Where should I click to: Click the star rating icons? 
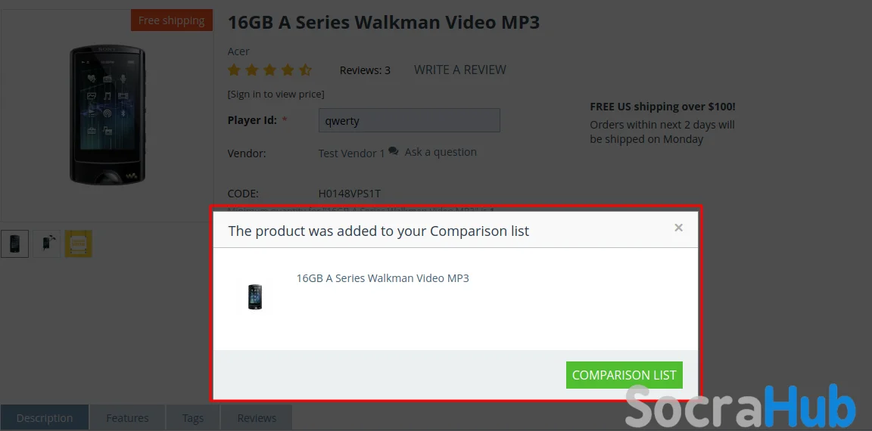point(269,70)
